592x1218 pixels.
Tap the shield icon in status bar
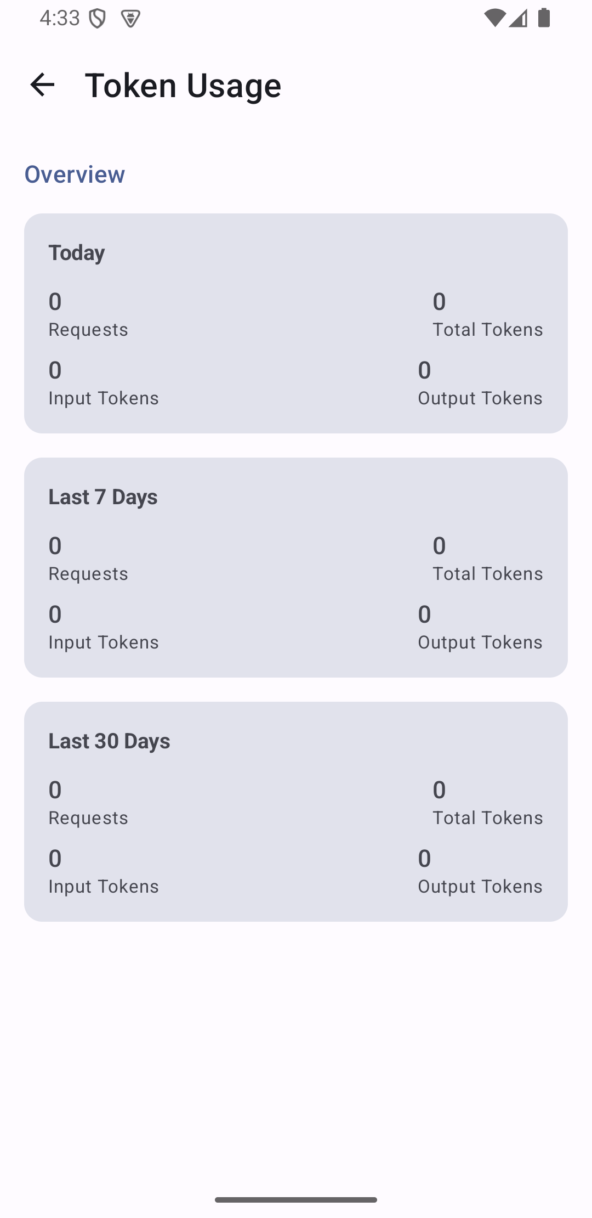pos(97,19)
